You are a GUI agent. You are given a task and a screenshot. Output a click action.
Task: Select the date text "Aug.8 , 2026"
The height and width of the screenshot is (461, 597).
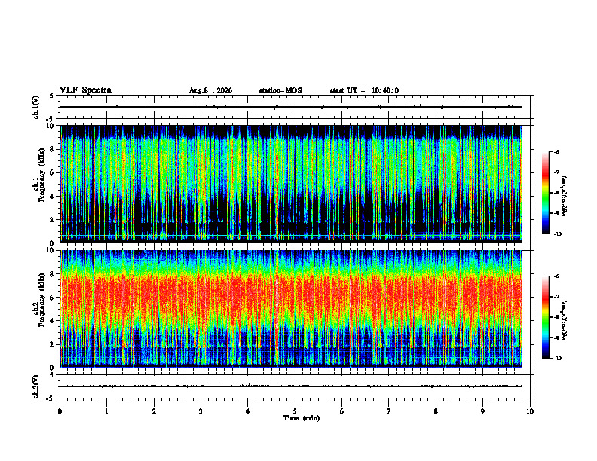210,90
